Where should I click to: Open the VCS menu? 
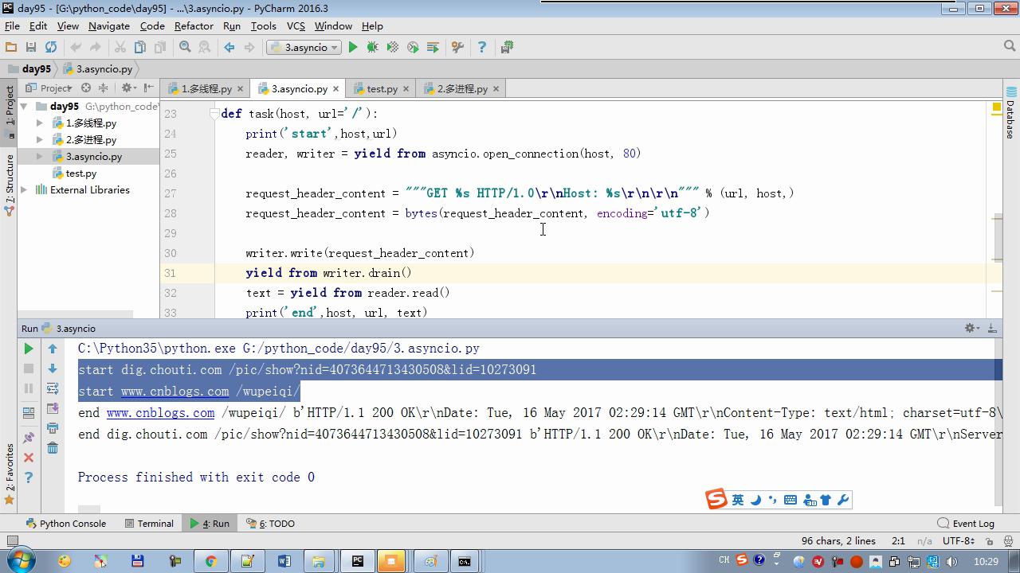(x=296, y=25)
